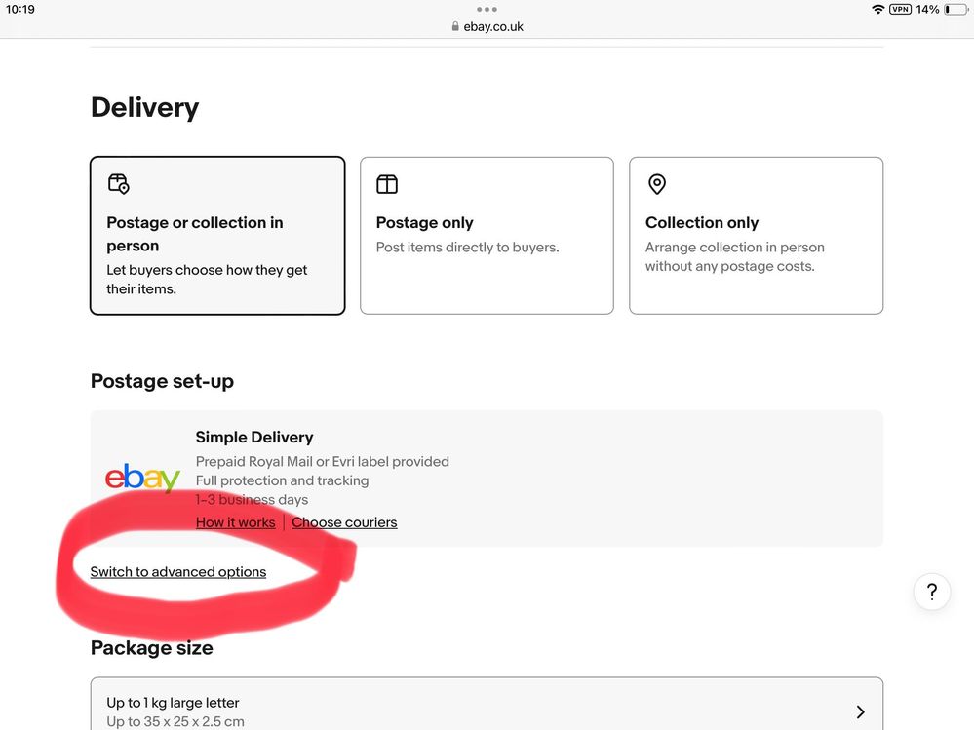Select the Postage only delivery option
The height and width of the screenshot is (730, 974).
coord(487,236)
